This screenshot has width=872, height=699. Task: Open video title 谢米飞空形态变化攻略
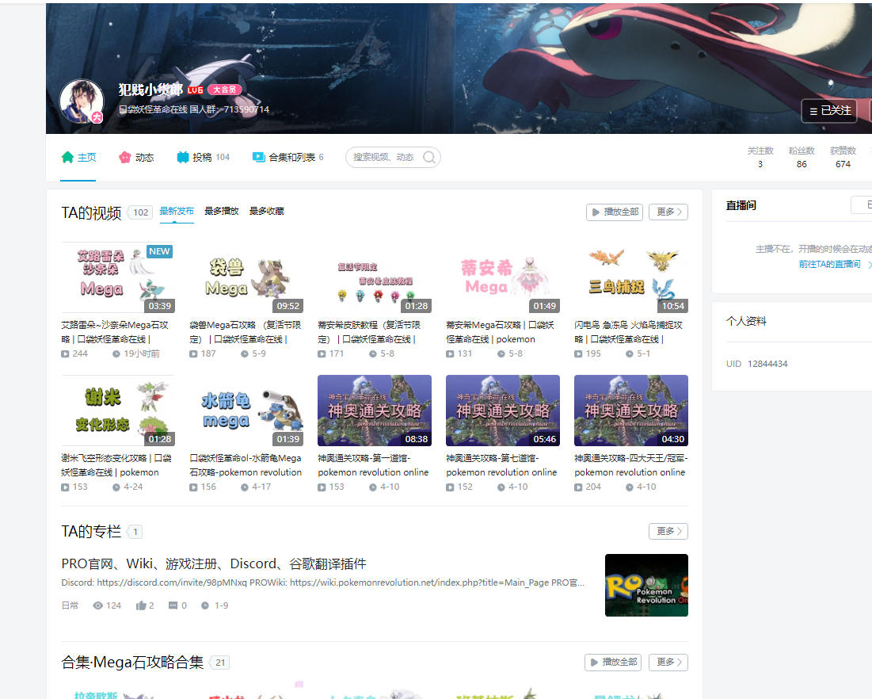pyautogui.click(x=116, y=465)
